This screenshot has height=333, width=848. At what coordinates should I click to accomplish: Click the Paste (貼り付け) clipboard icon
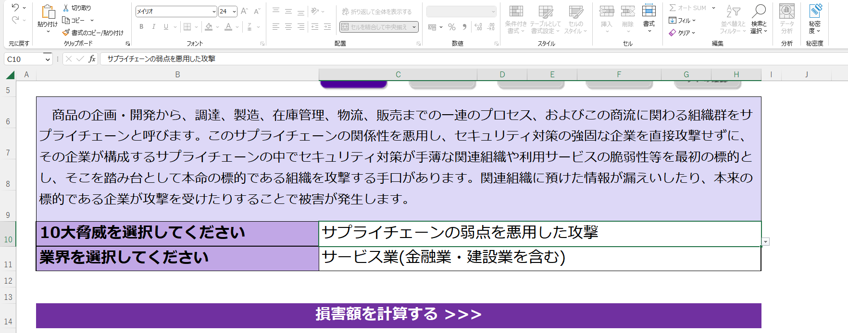48,12
